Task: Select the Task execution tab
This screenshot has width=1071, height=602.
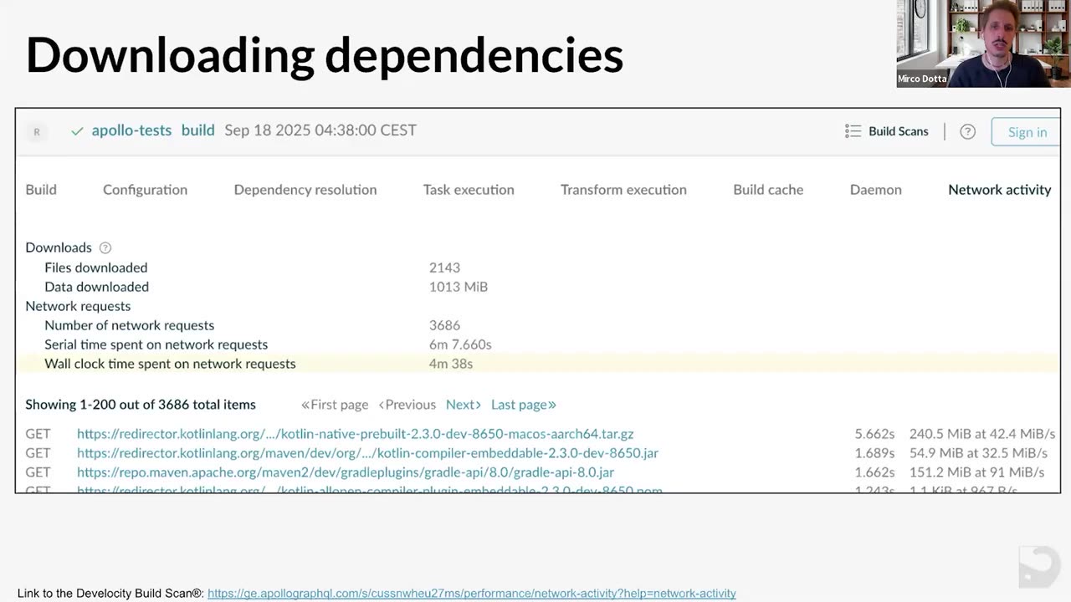Action: click(x=469, y=190)
